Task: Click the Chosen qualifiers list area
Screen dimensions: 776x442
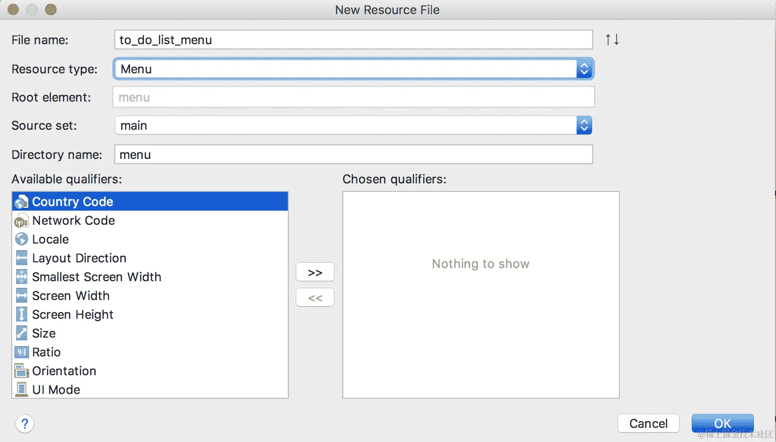Action: [481, 295]
